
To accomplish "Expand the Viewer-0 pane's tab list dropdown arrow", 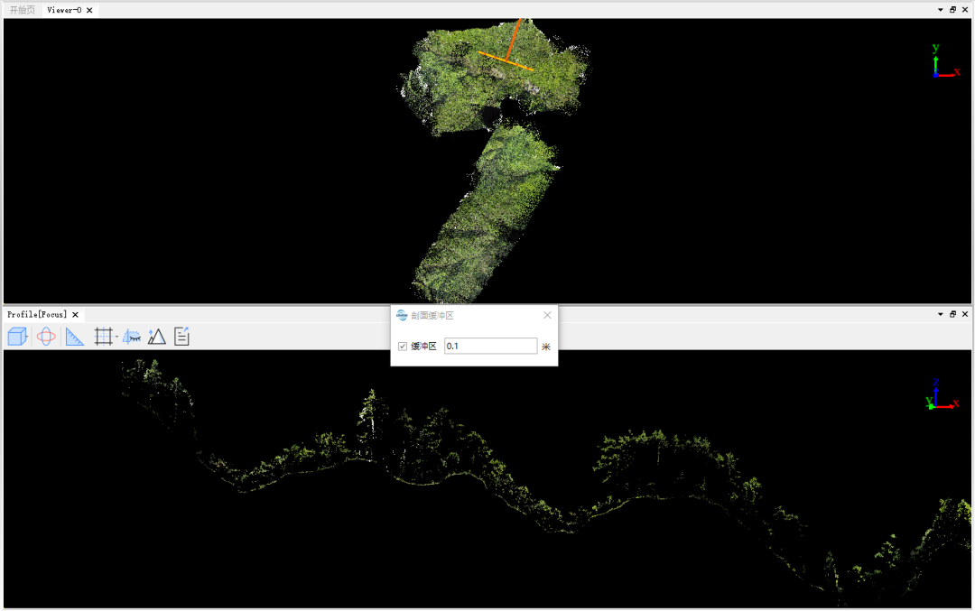I will pyautogui.click(x=940, y=10).
